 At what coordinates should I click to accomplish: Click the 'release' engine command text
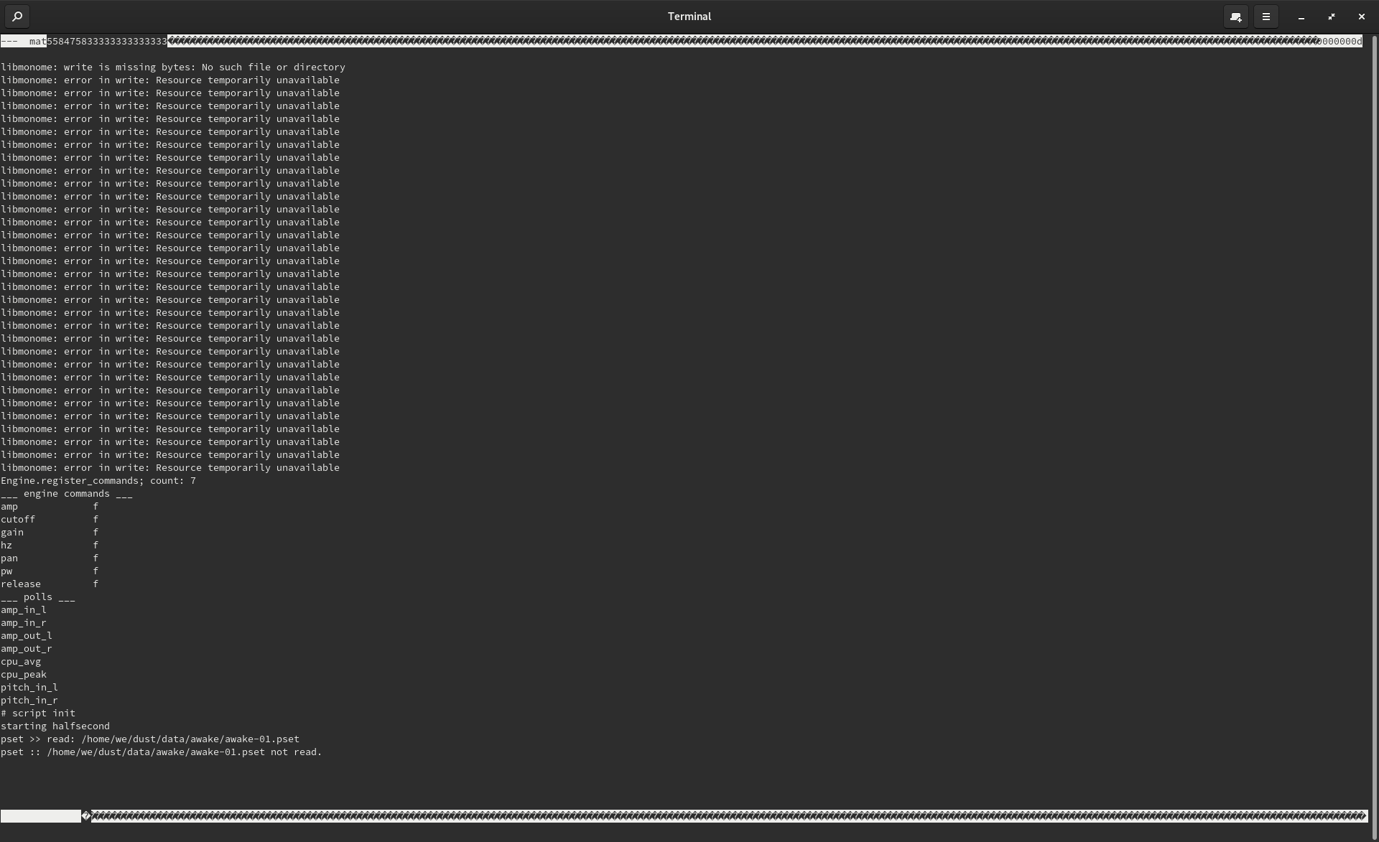coord(21,584)
